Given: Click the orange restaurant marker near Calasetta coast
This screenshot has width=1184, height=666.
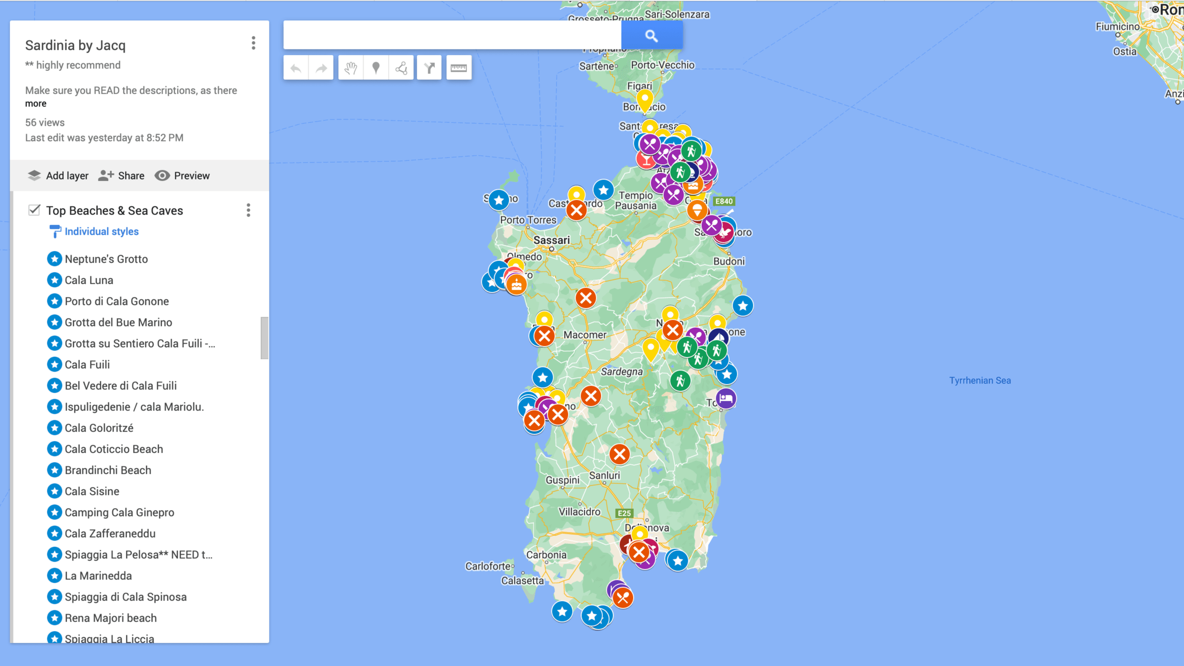Looking at the screenshot, I should point(623,598).
